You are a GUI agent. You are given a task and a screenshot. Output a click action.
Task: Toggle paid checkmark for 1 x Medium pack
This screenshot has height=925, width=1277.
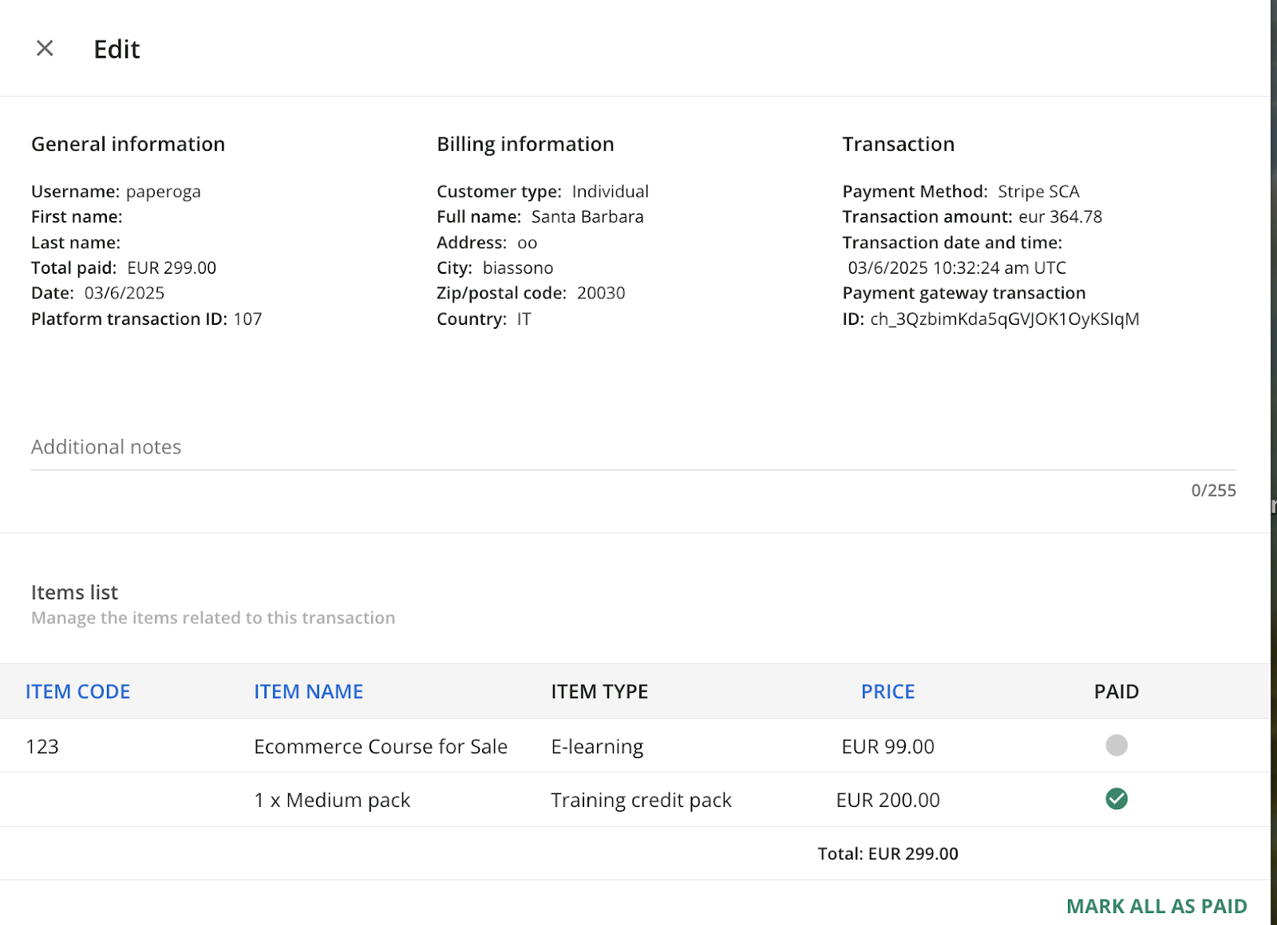pos(1116,799)
